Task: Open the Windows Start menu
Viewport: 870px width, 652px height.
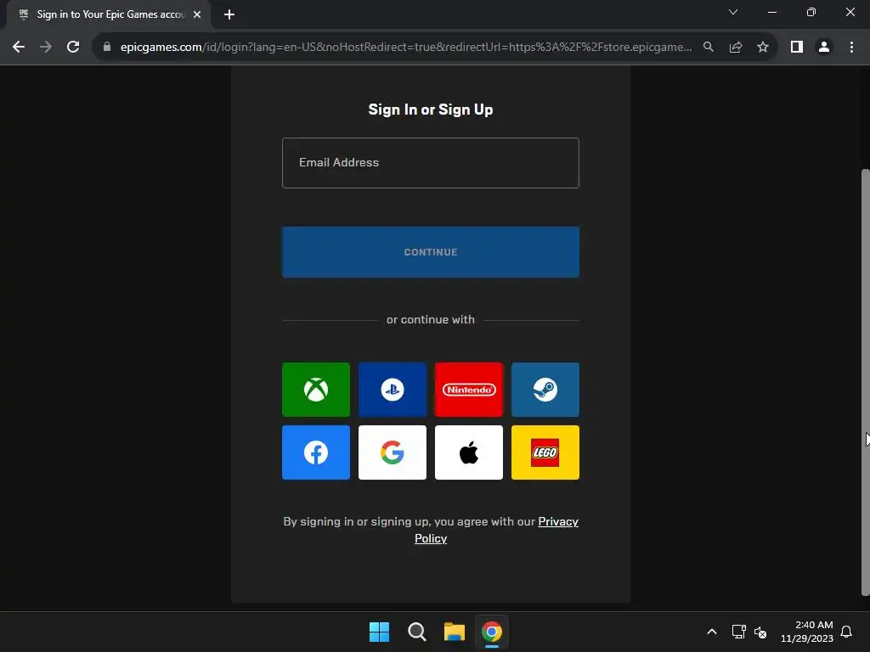Action: pos(380,632)
